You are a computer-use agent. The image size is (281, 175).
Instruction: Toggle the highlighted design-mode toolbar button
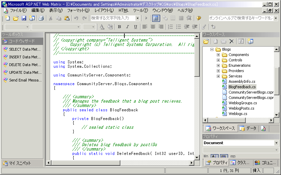[156, 18]
